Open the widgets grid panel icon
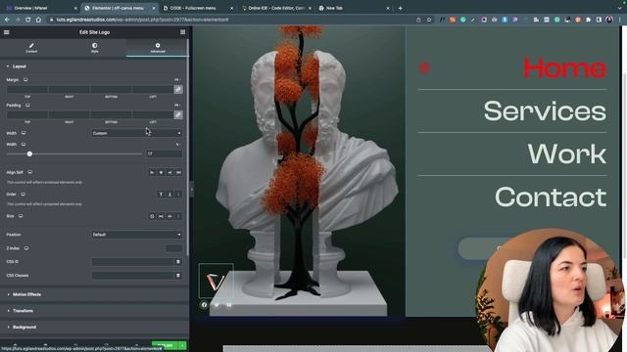Viewport: 627px width, 352px height. coord(183,32)
